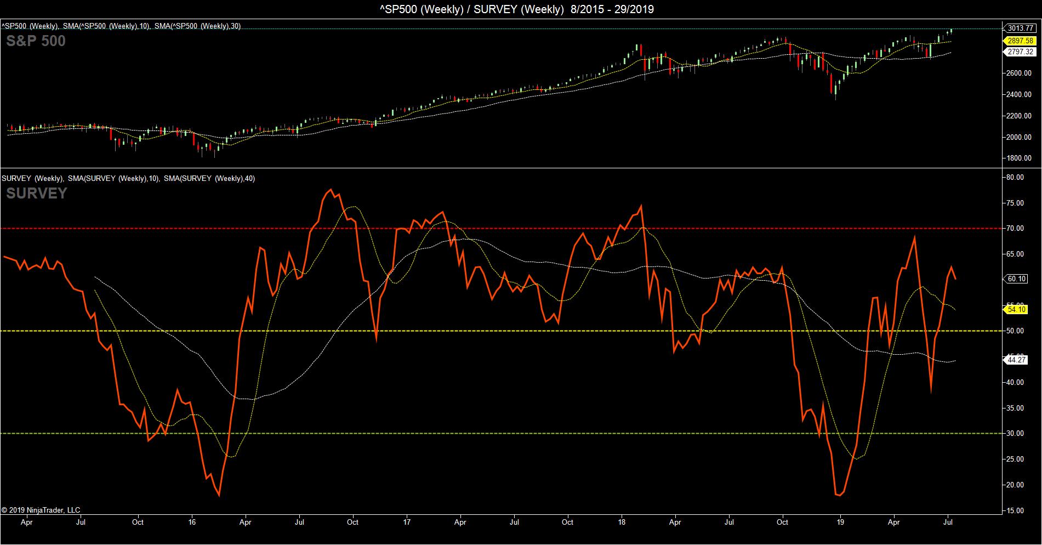Image resolution: width=1042 pixels, height=545 pixels.
Task: Select the SURVEY SMA indicator label
Action: 128,178
